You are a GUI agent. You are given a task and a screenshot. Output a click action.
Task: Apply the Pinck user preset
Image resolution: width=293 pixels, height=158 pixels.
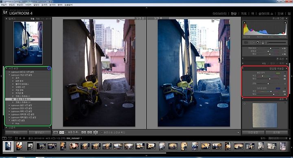(x=17, y=124)
